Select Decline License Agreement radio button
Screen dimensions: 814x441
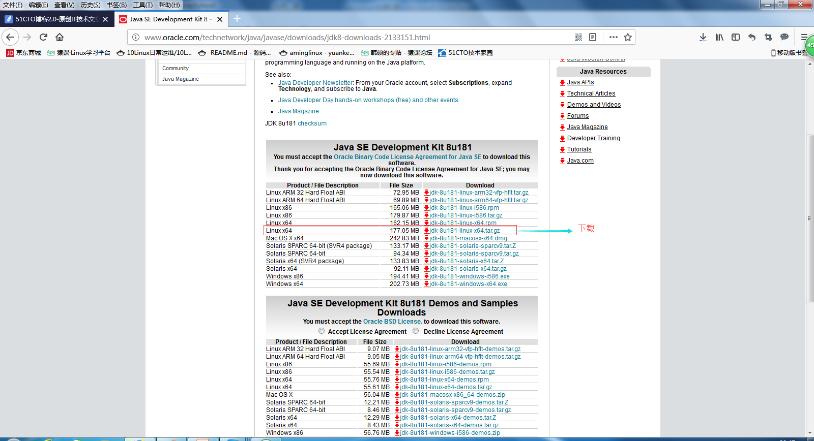pos(416,331)
